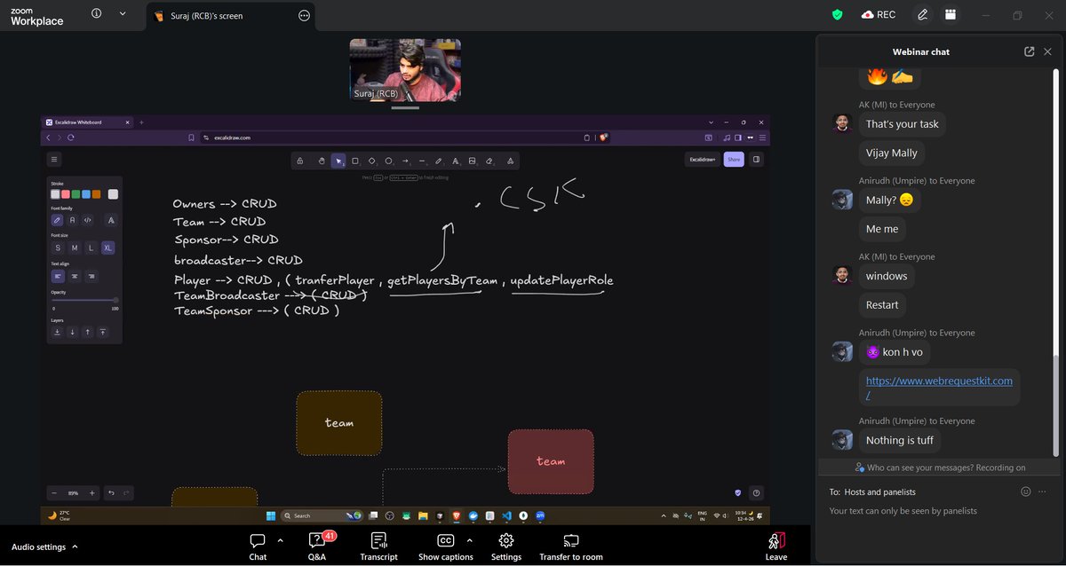The height and width of the screenshot is (566, 1066).
Task: Choose the Text tool
Action: pyautogui.click(x=456, y=161)
